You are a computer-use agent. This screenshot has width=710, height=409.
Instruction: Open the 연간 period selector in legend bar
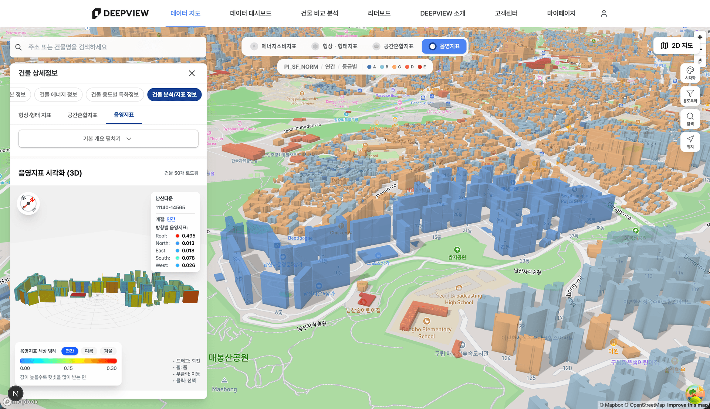(330, 67)
